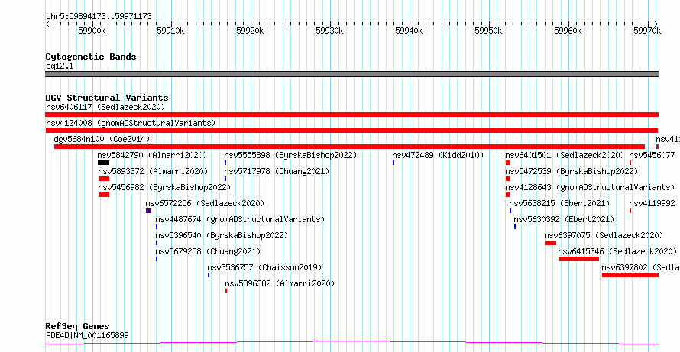Open nsv5472539 (ByrskaBishop2022) label
680x352 pixels.
[572, 171]
